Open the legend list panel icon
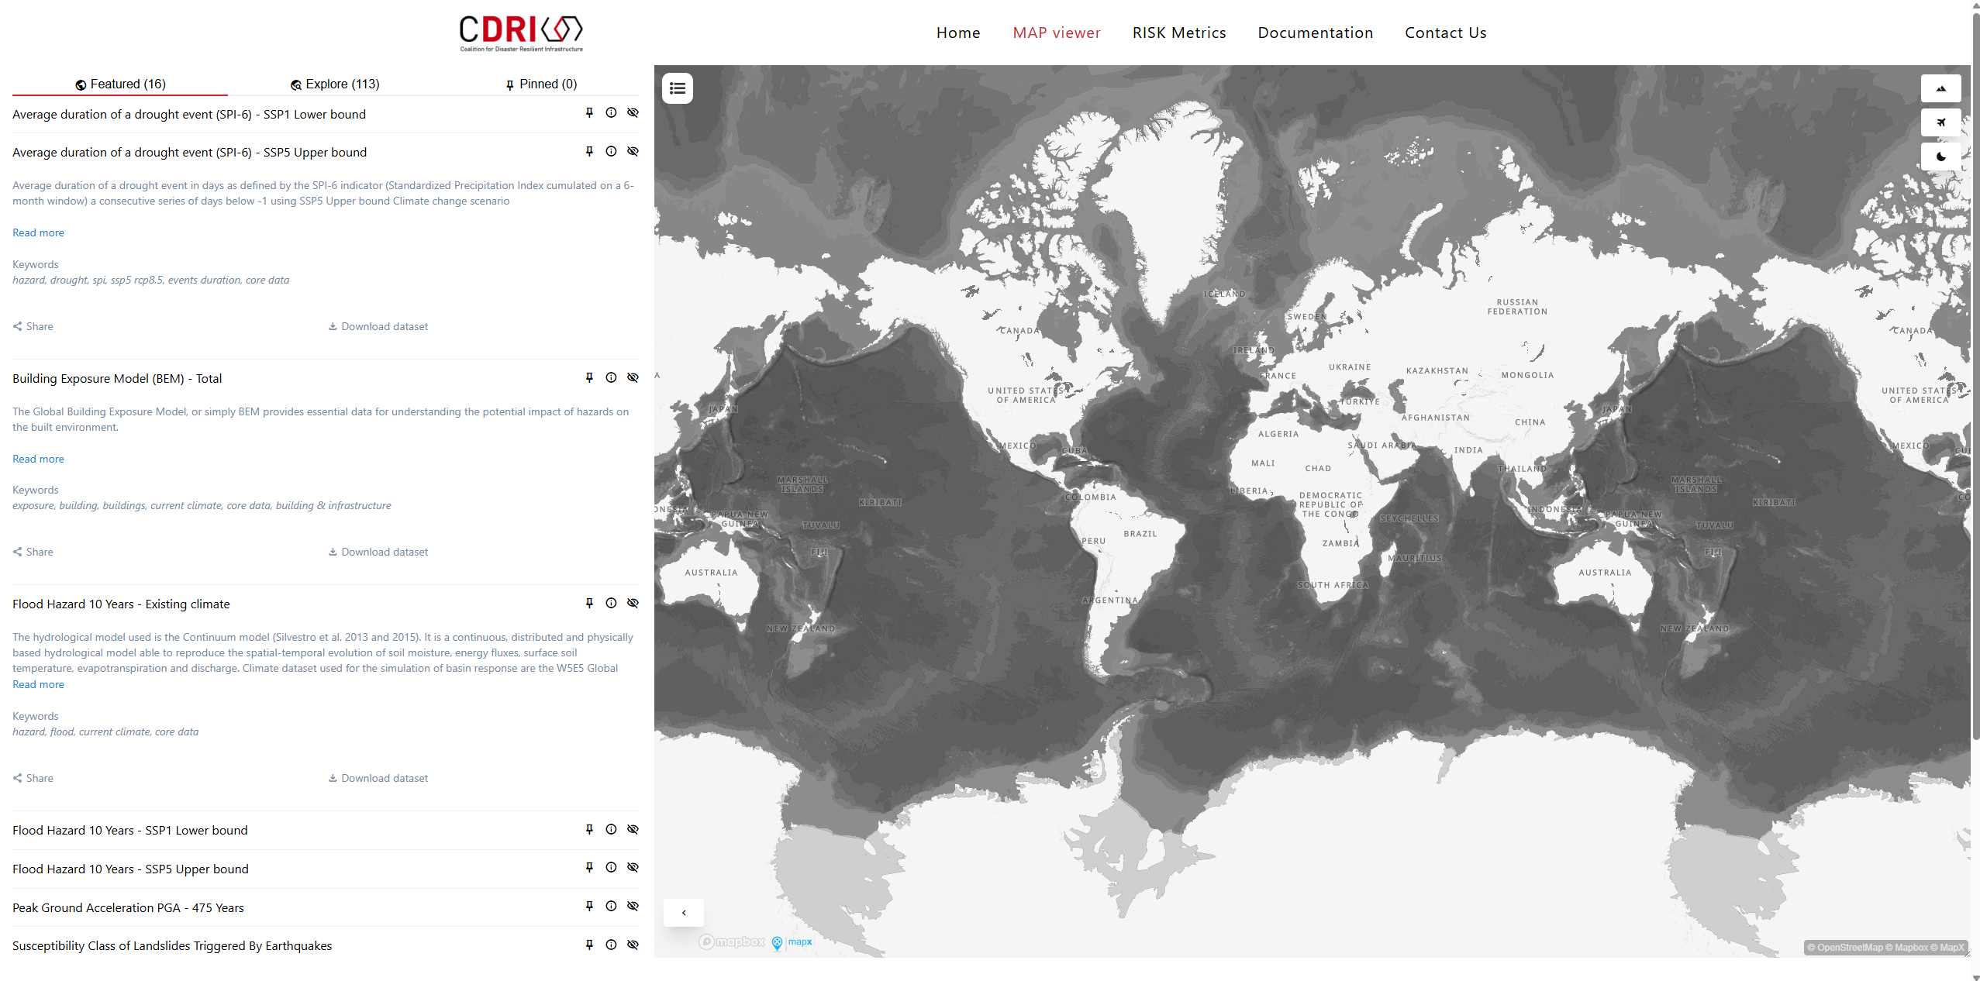1980x981 pixels. [677, 88]
